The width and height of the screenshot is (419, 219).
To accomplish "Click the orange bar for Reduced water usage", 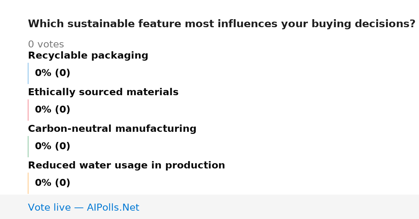I will [x=28, y=183].
